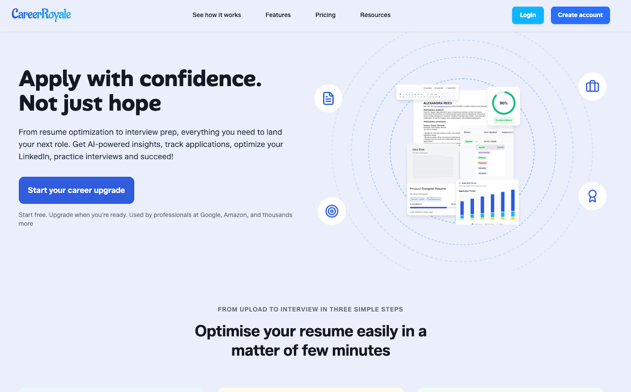
Task: Click the document icon in the left circle
Action: coord(328,98)
